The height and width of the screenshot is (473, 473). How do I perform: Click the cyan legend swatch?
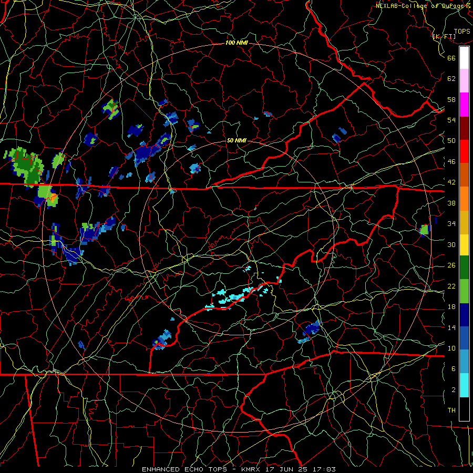coord(464,385)
